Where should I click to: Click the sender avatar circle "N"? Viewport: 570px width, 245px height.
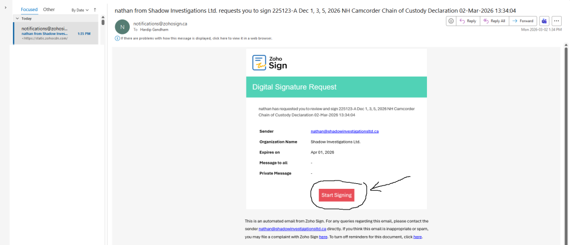tap(122, 26)
